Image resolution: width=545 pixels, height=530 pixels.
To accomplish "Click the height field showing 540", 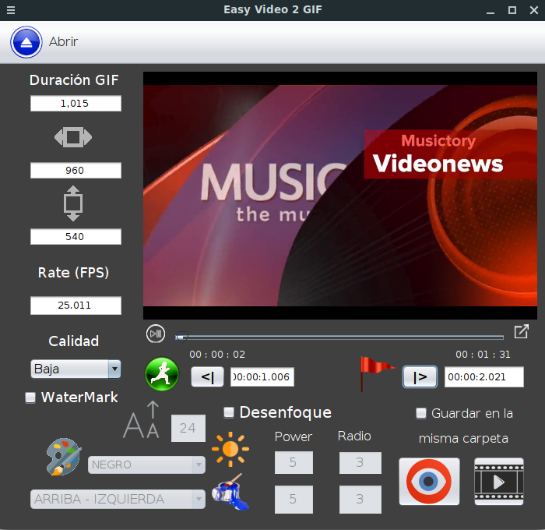I will click(x=76, y=237).
